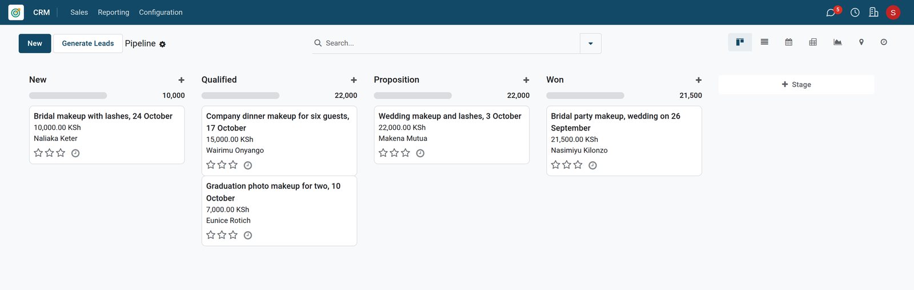The width and height of the screenshot is (914, 290).
Task: Switch to Calendar view
Action: click(788, 42)
